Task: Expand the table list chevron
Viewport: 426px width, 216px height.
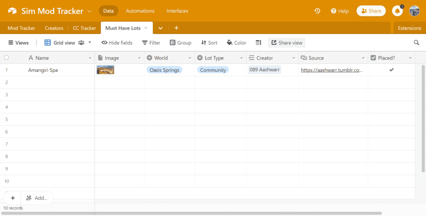Action: [x=161, y=28]
